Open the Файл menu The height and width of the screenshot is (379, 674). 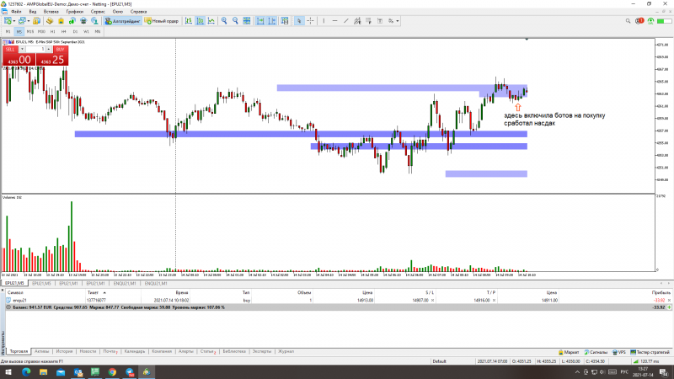tap(16, 12)
